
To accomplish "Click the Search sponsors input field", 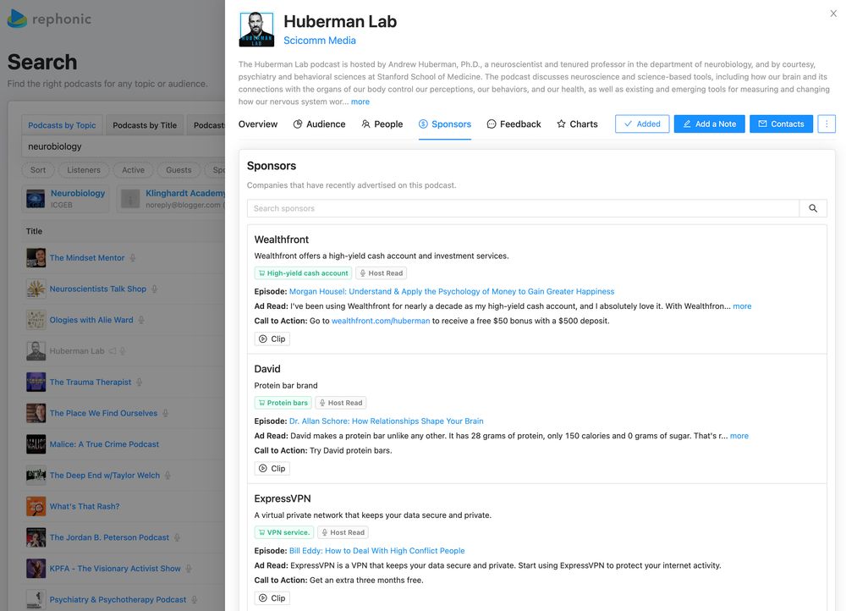I will point(523,208).
